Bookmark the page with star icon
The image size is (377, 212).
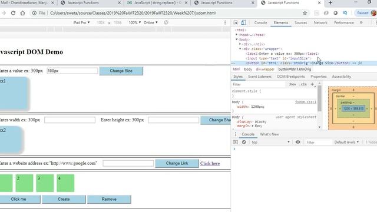[x=305, y=13]
